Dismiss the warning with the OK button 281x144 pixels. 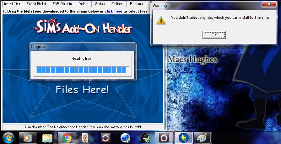pyautogui.click(x=214, y=35)
